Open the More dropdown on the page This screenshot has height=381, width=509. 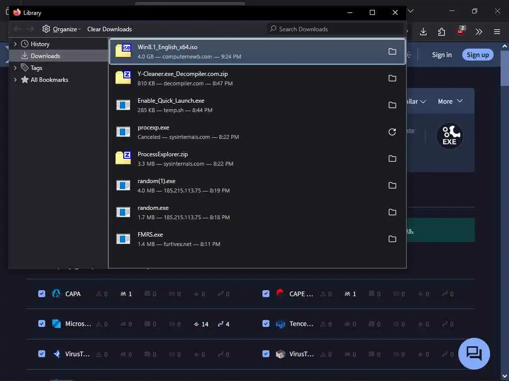click(x=450, y=101)
